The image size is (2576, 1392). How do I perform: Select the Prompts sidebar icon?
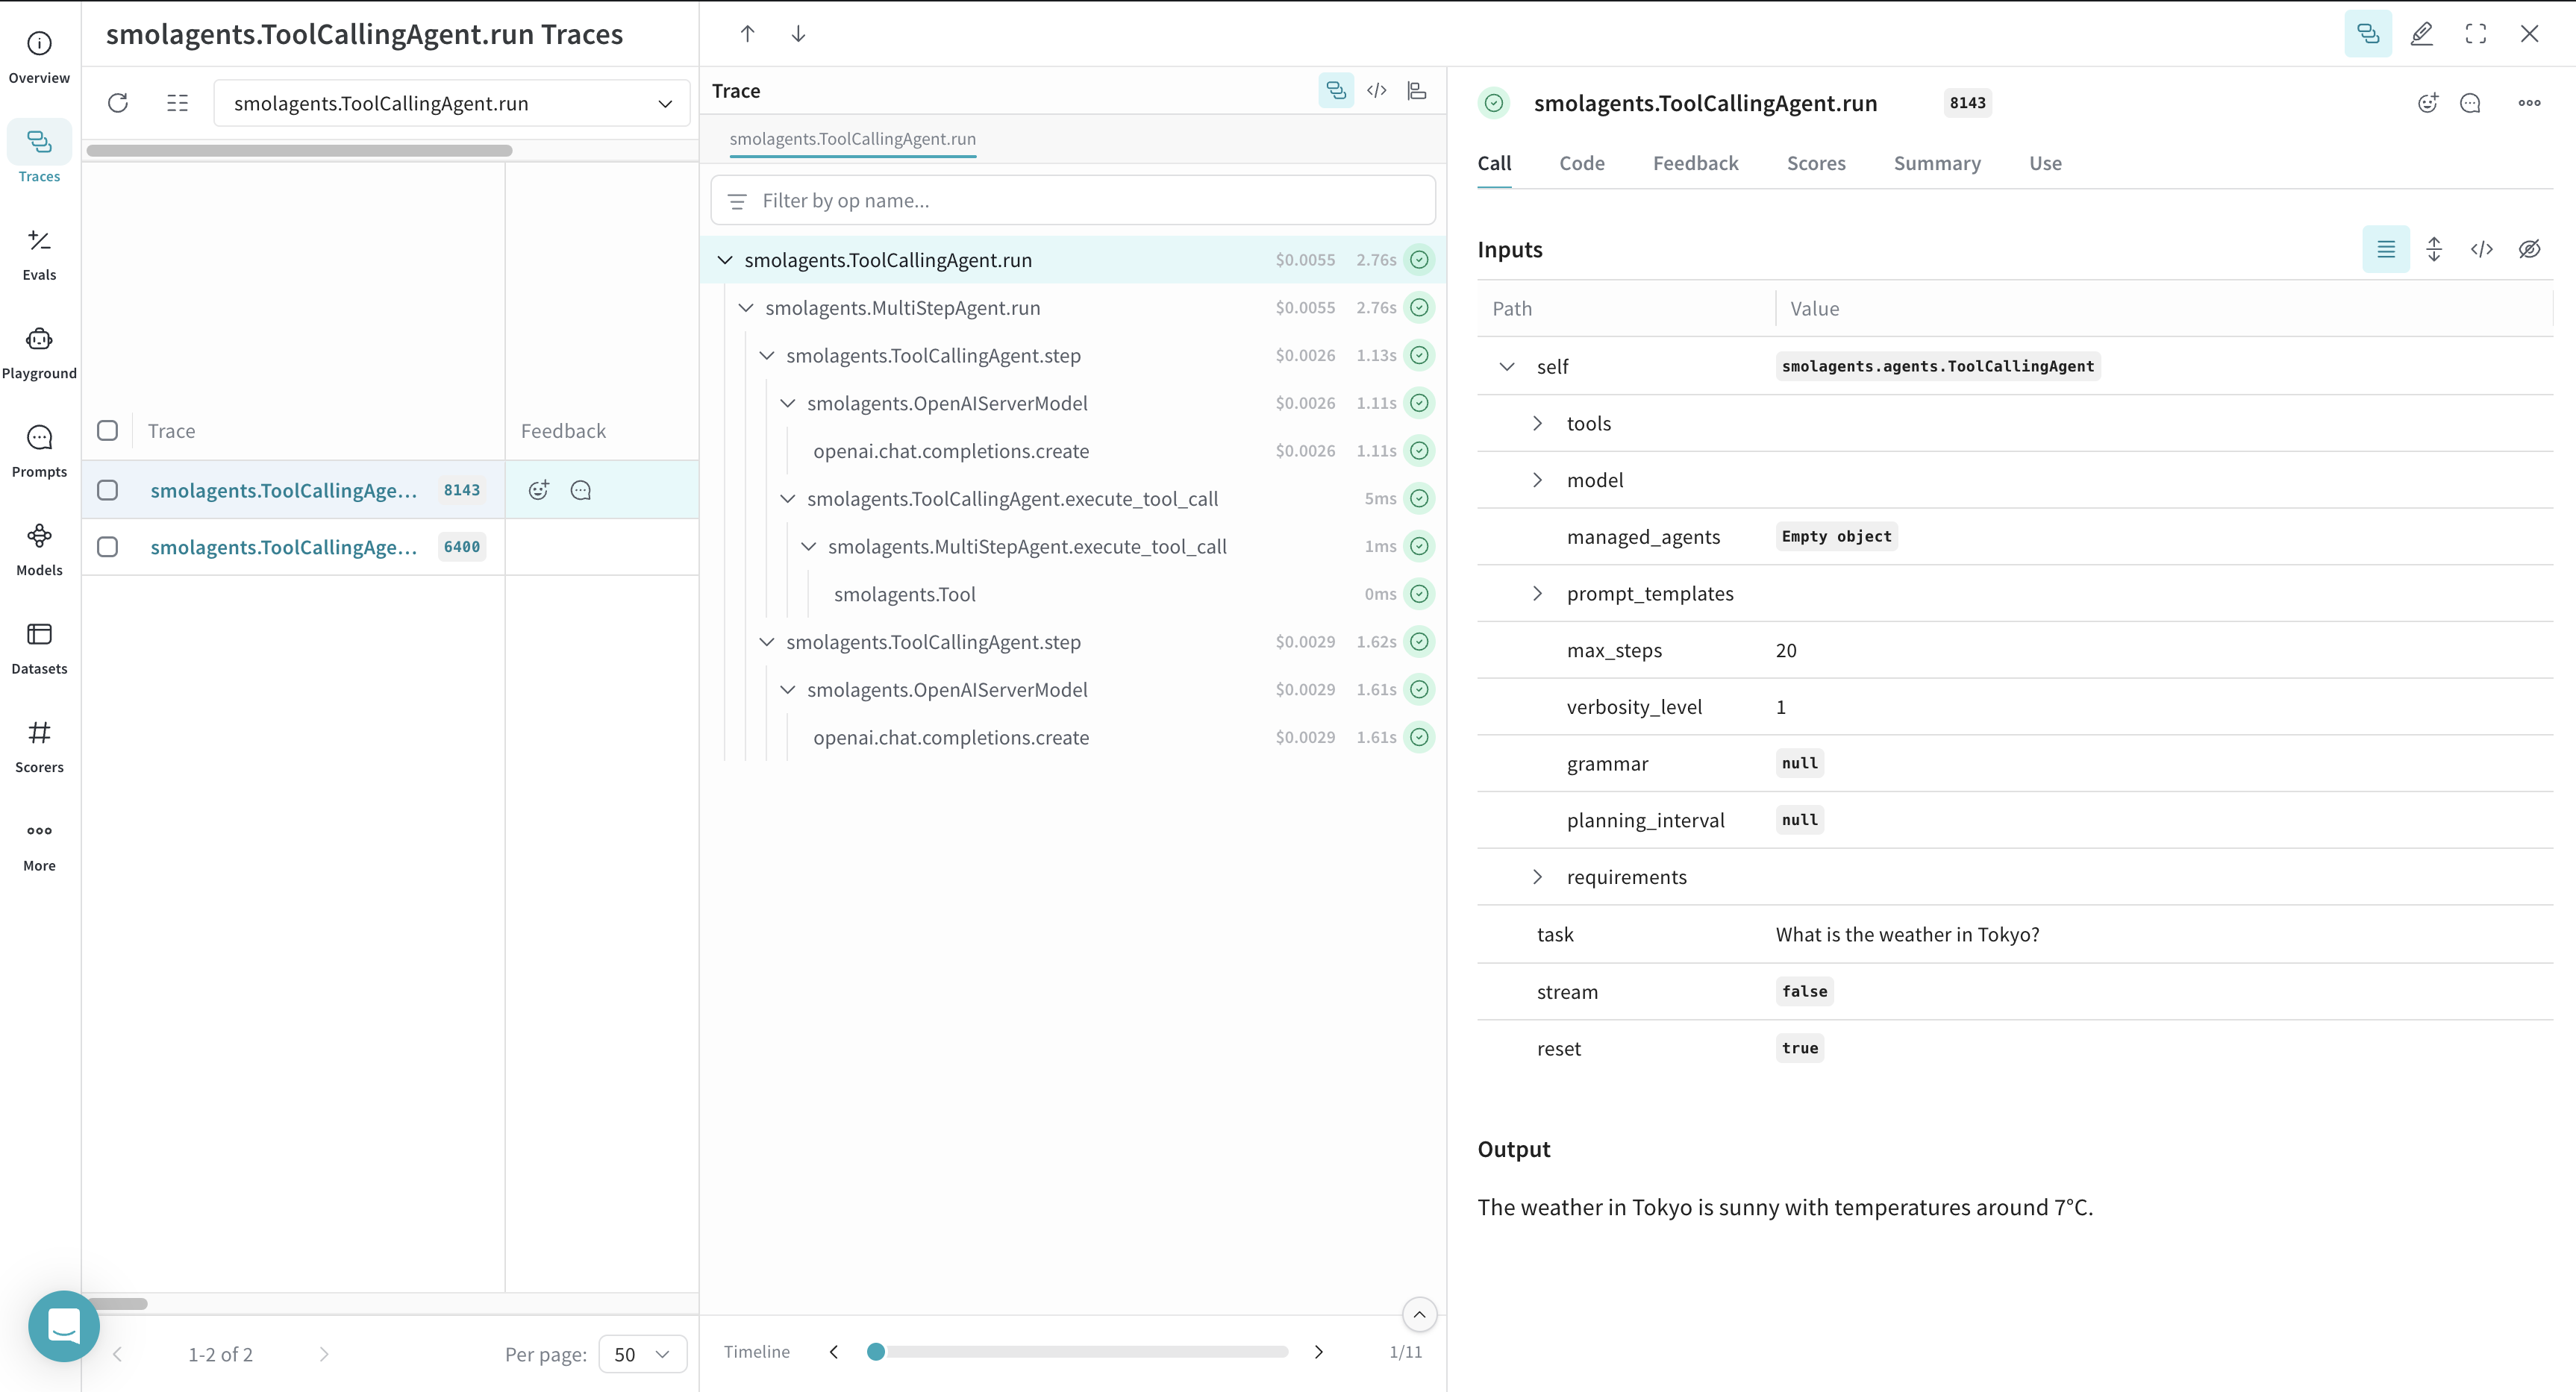pos(39,449)
